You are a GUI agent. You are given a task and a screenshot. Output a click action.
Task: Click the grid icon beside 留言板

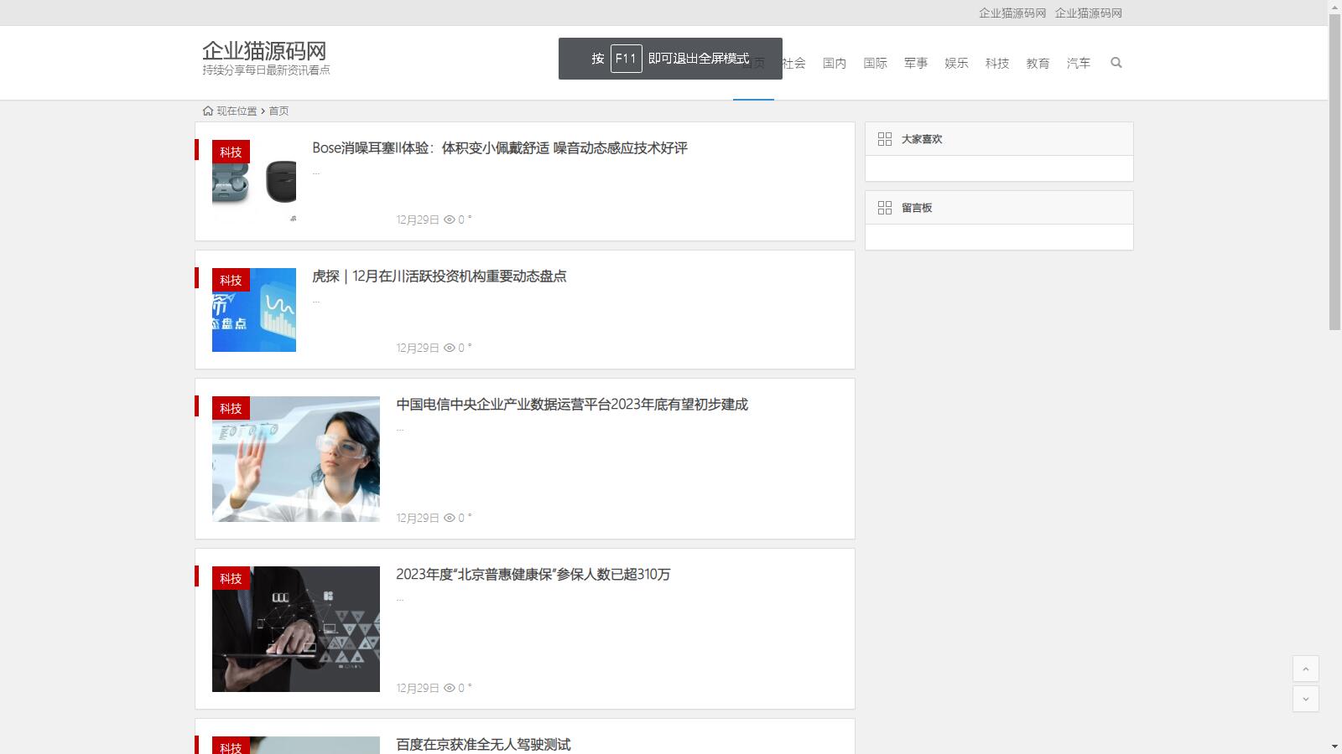884,208
